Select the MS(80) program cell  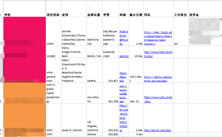pyautogui.click(x=53, y=52)
